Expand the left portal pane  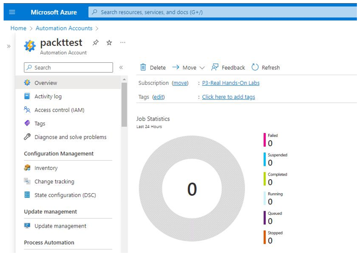point(9,46)
